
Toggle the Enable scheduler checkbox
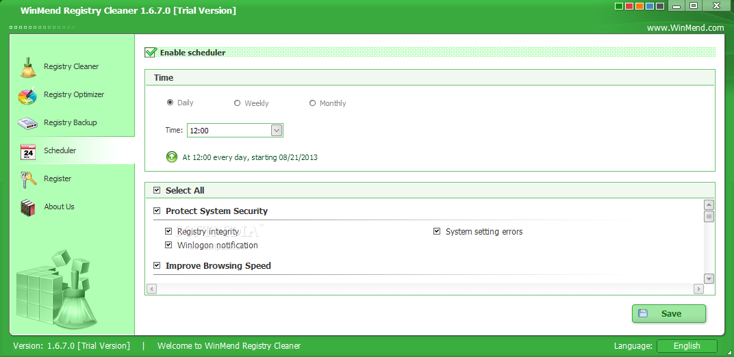point(150,53)
